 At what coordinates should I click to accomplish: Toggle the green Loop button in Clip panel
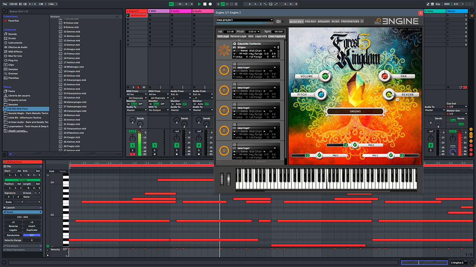pyautogui.click(x=22, y=180)
